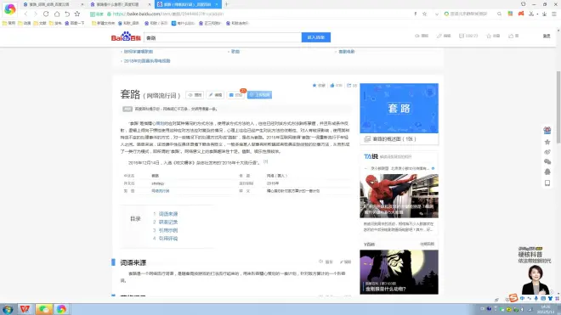Open the Spider-Man video thumbnail
Image resolution: width=561 pixels, height=315 pixels.
click(x=399, y=196)
